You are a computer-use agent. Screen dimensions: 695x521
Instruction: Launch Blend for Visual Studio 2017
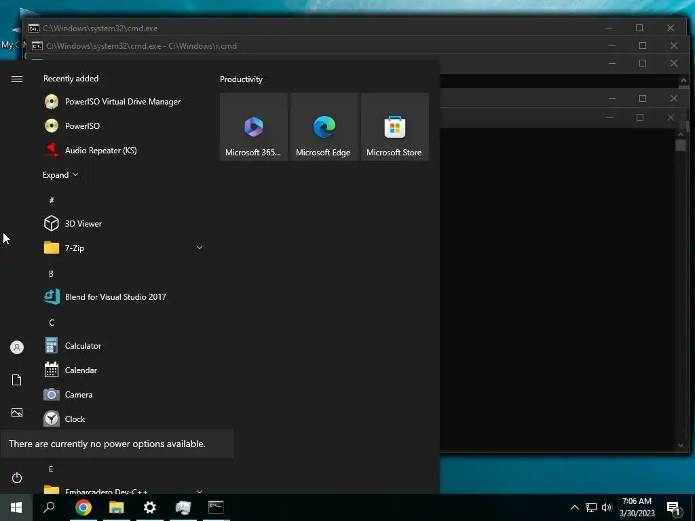tap(123, 296)
